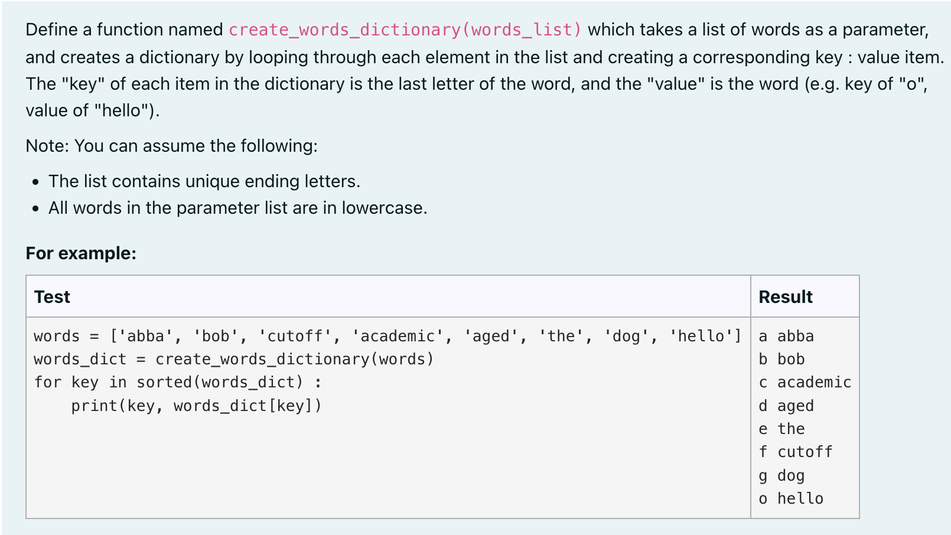Select the 'd aged' output line
The image size is (951, 535).
click(786, 406)
